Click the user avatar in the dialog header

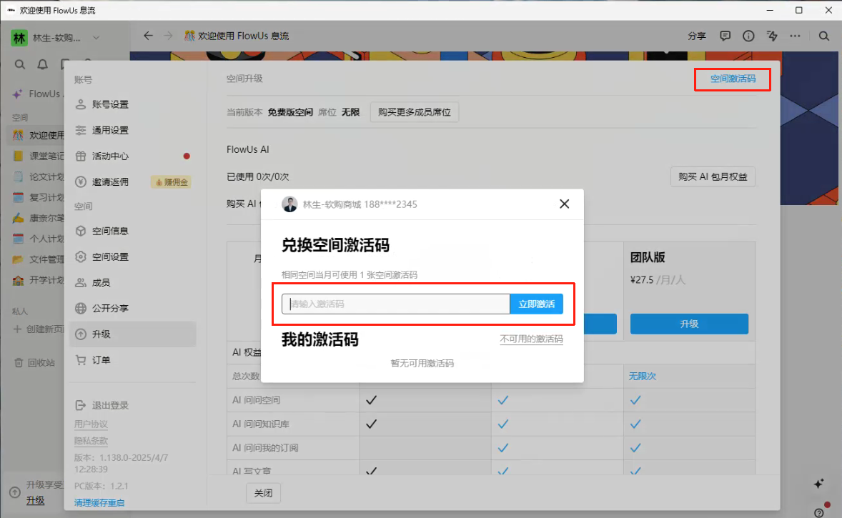289,204
